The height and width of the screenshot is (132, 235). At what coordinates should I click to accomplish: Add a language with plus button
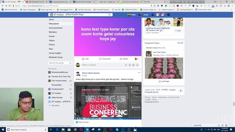tap(181, 91)
